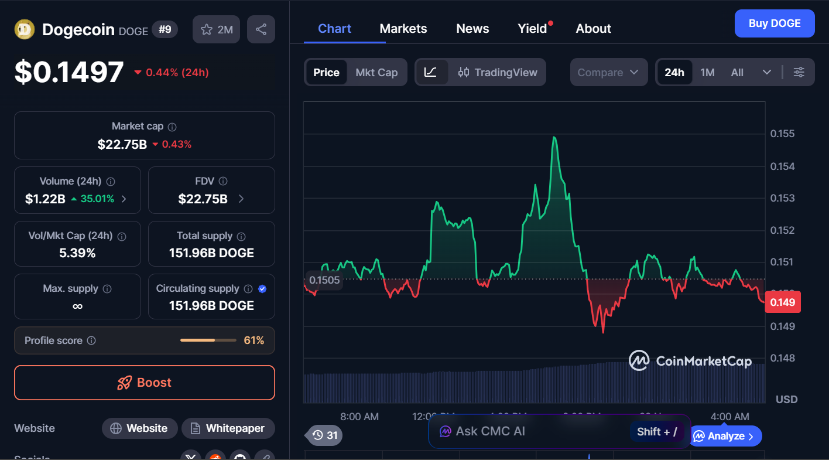
Task: Click the Boost button
Action: point(144,382)
